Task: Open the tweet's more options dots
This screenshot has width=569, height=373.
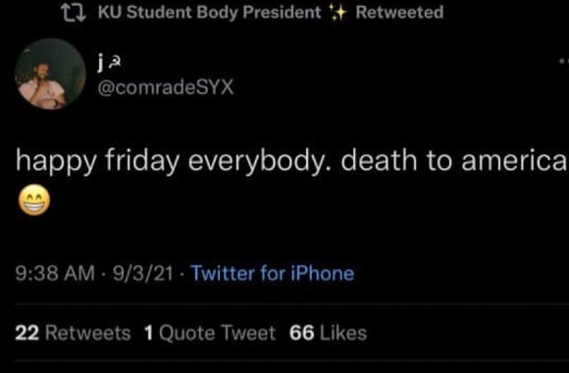Action: coord(563,62)
